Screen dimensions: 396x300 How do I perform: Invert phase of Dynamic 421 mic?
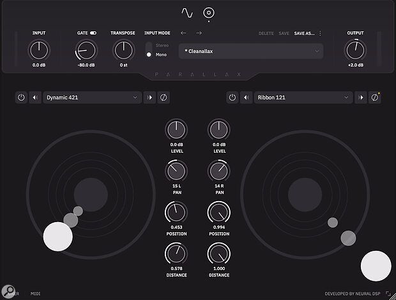tap(164, 98)
